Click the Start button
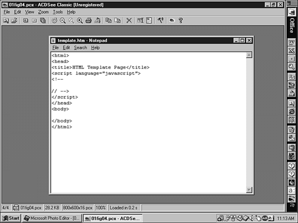The image size is (298, 223). (x=11, y=218)
